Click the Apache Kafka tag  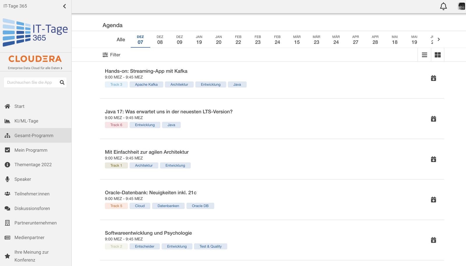tap(146, 84)
